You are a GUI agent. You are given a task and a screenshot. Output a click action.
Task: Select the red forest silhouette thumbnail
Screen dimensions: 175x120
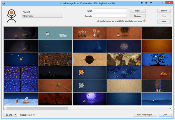click(55, 99)
